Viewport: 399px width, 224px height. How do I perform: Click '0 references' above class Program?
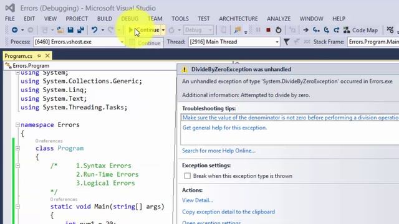click(x=49, y=141)
